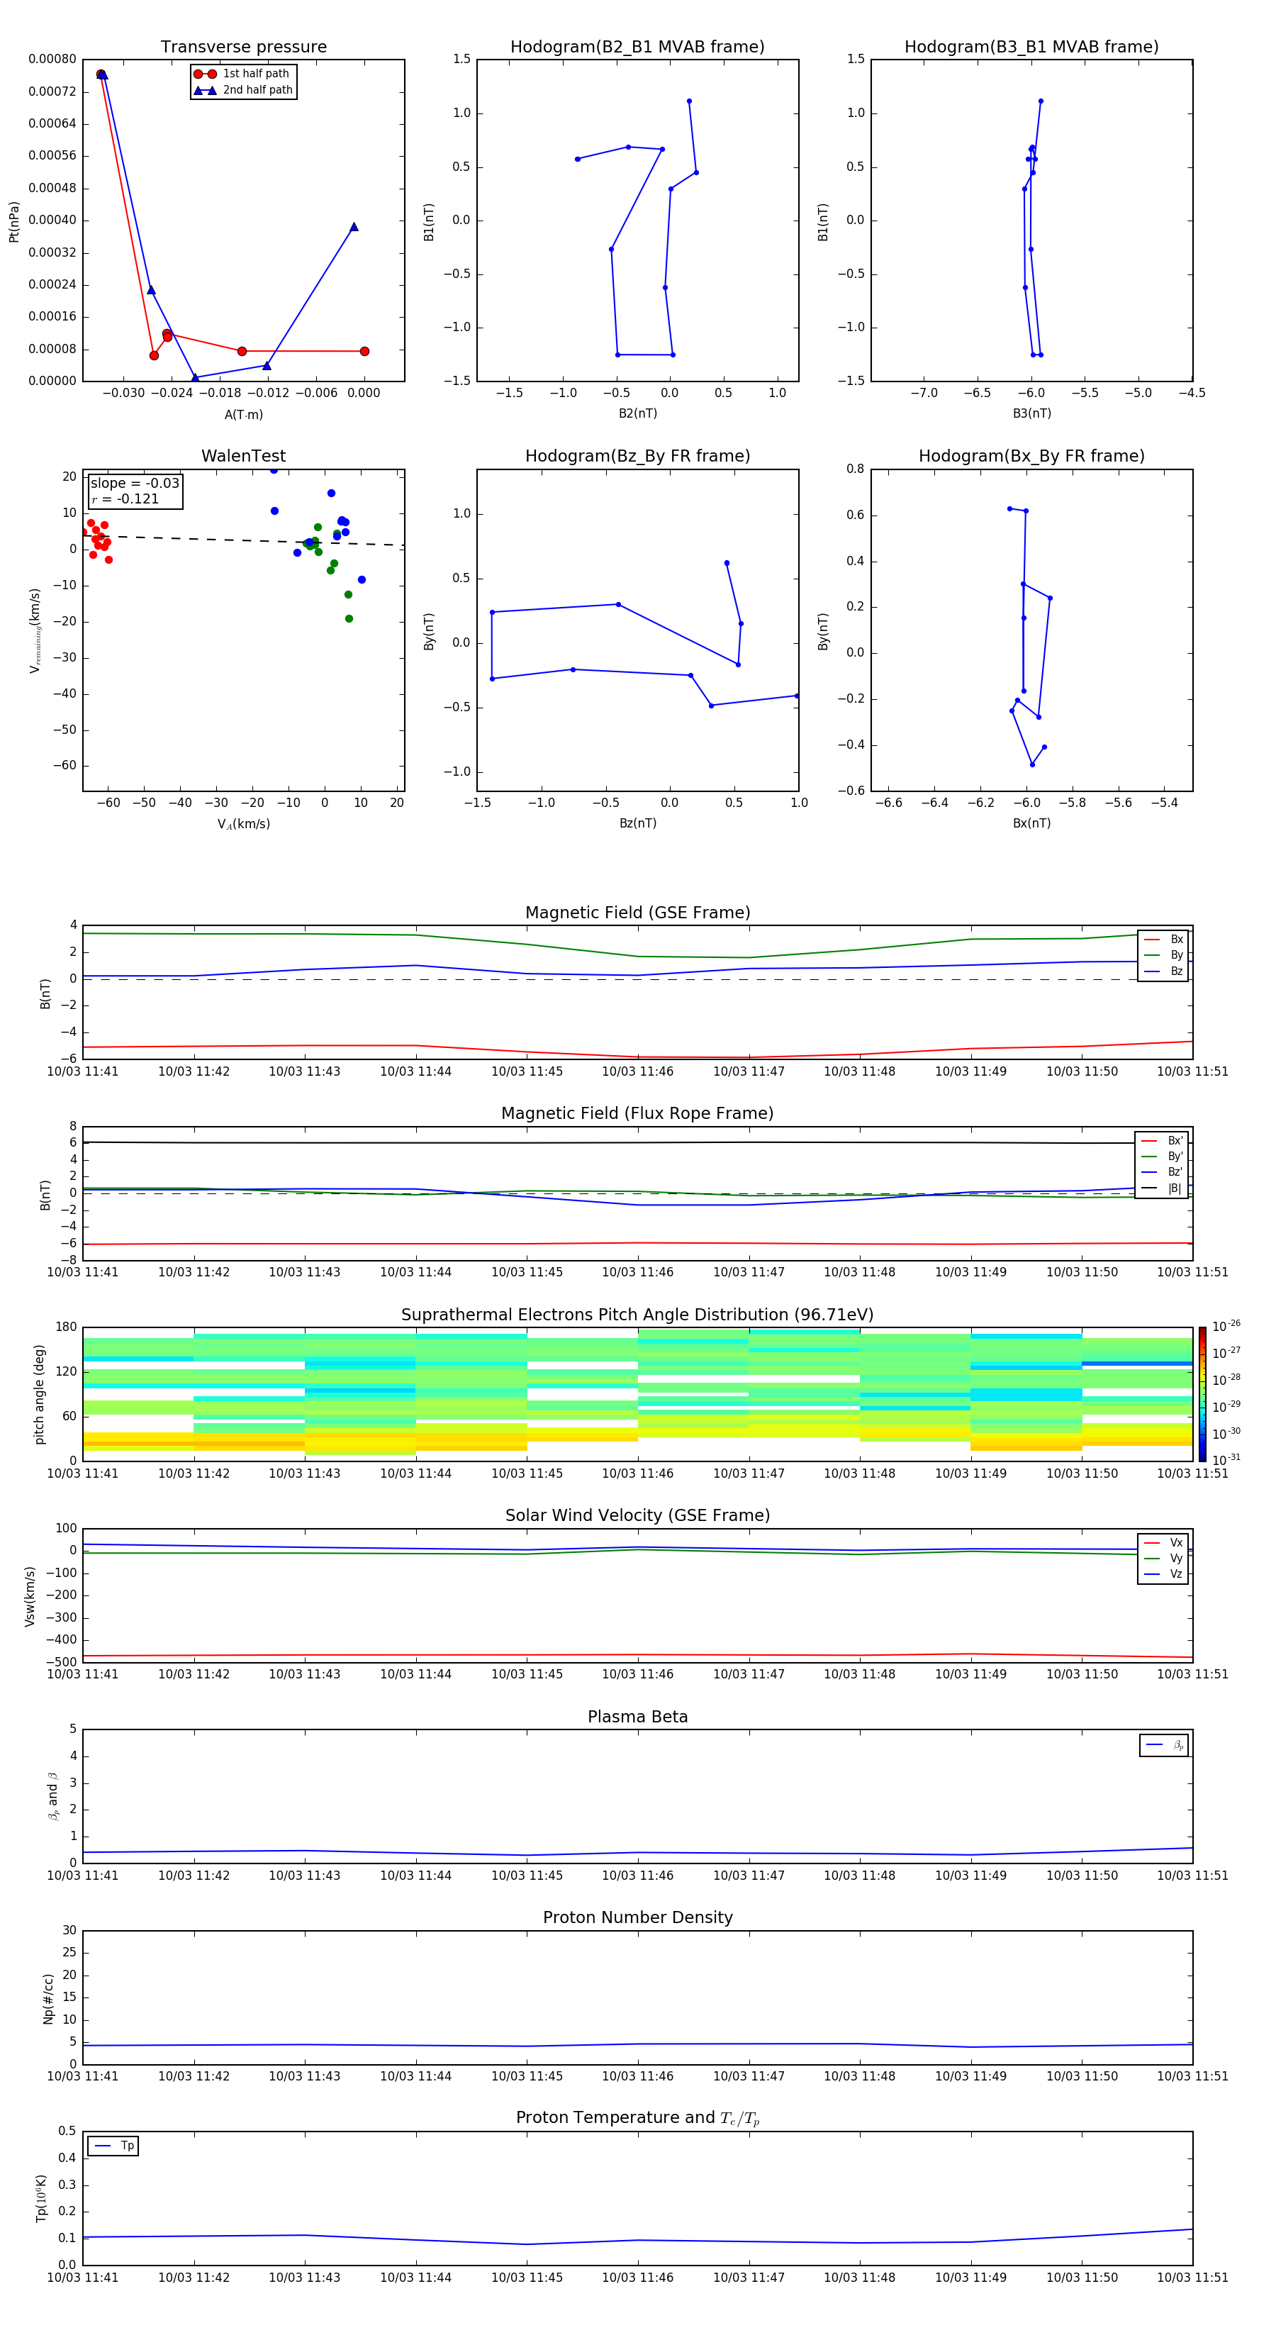Click the beta_p legend in Plasma Beta plot
Screen dimensions: 1276x2340
pos(1164,1745)
